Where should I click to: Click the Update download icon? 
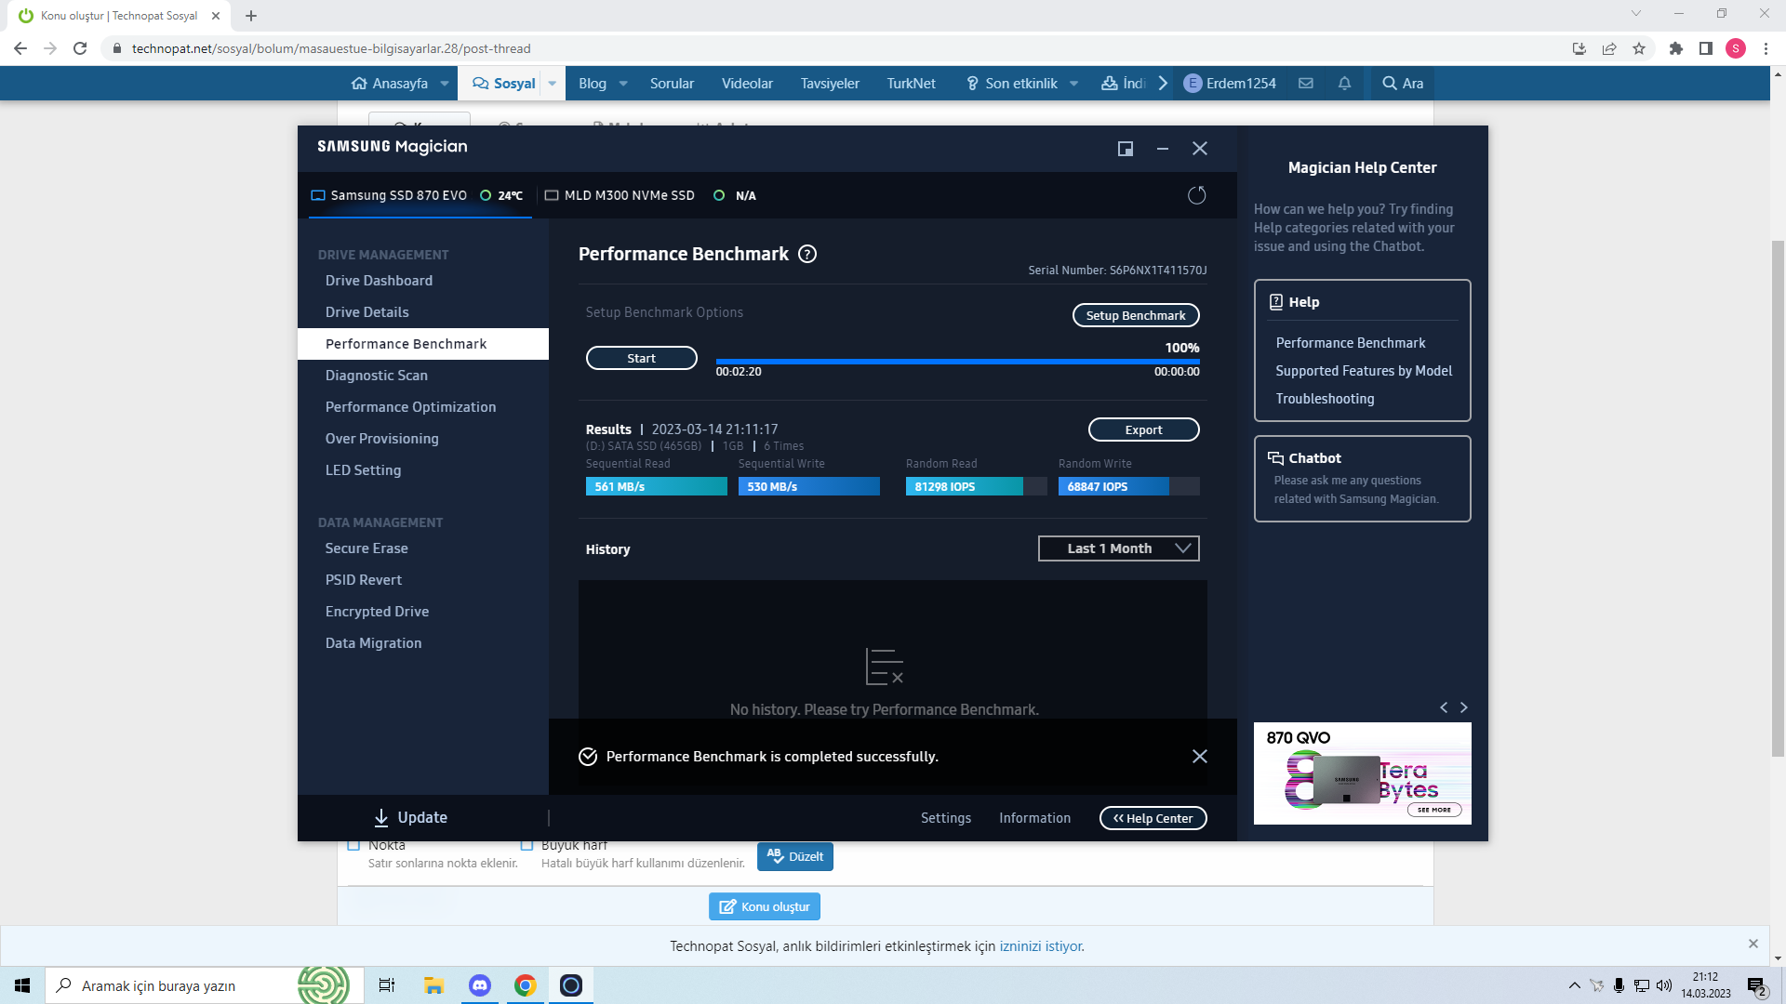tap(381, 817)
